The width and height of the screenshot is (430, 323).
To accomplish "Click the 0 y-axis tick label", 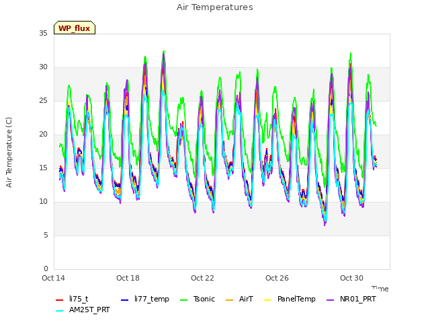I will click(x=46, y=268).
